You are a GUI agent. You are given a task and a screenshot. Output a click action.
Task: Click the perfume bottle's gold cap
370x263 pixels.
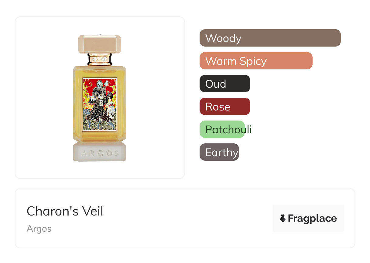100,44
